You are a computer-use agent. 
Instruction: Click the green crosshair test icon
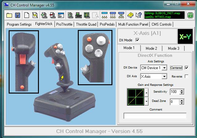(87, 15)
